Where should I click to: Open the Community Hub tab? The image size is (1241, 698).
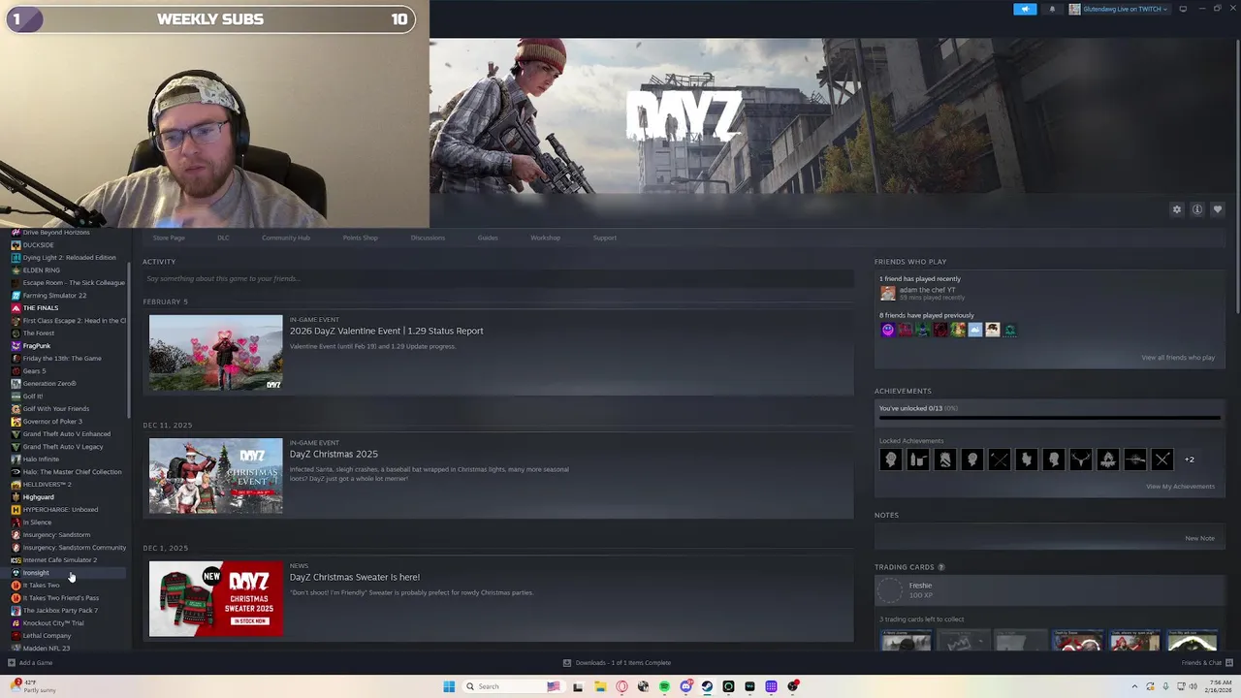point(285,238)
